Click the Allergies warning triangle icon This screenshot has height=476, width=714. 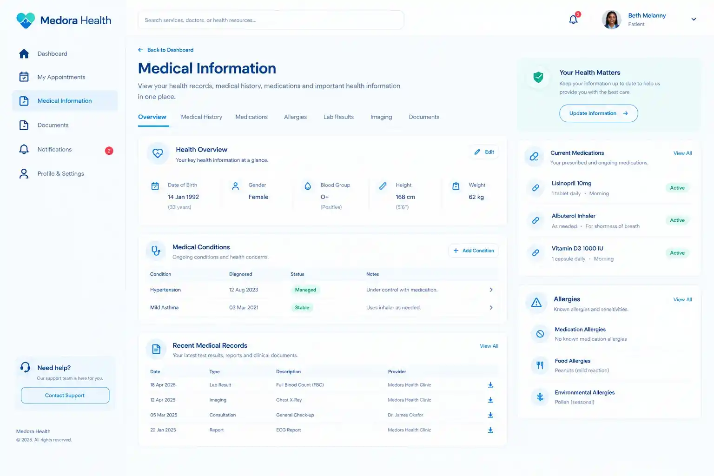tap(536, 303)
